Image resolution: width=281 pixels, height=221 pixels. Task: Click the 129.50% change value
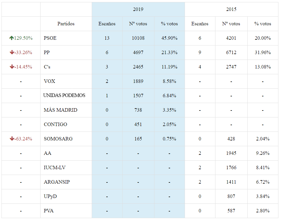[23, 38]
